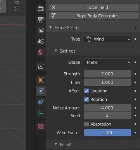Click the Flow value field

[107, 82]
